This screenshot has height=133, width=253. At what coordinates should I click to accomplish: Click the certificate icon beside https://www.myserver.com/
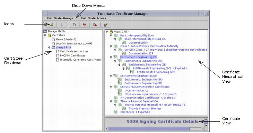tap(120, 94)
